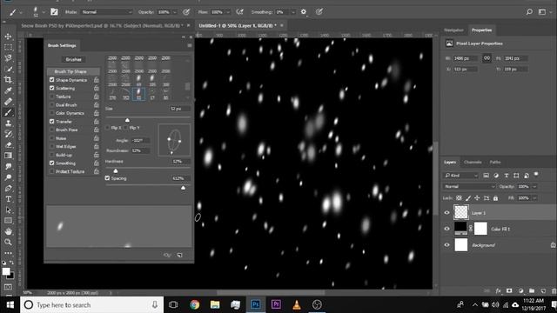Click the add layer style fx icon
The image size is (557, 313).
(498, 290)
